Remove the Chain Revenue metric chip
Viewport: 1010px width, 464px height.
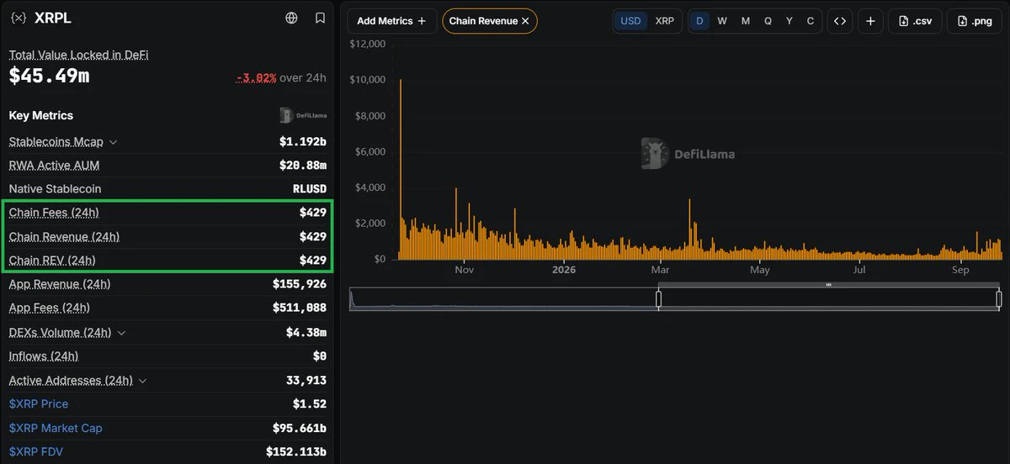point(525,21)
